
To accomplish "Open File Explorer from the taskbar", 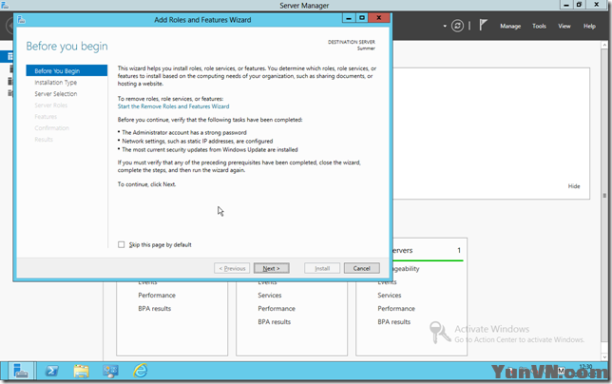I will pos(81,371).
